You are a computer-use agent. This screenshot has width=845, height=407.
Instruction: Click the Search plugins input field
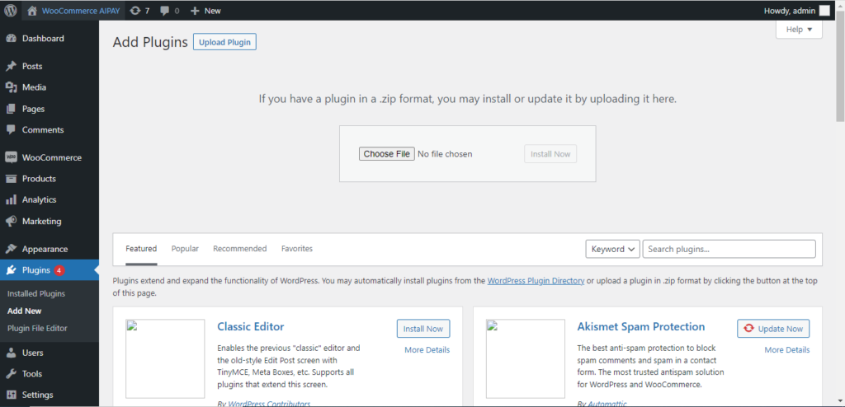click(729, 250)
